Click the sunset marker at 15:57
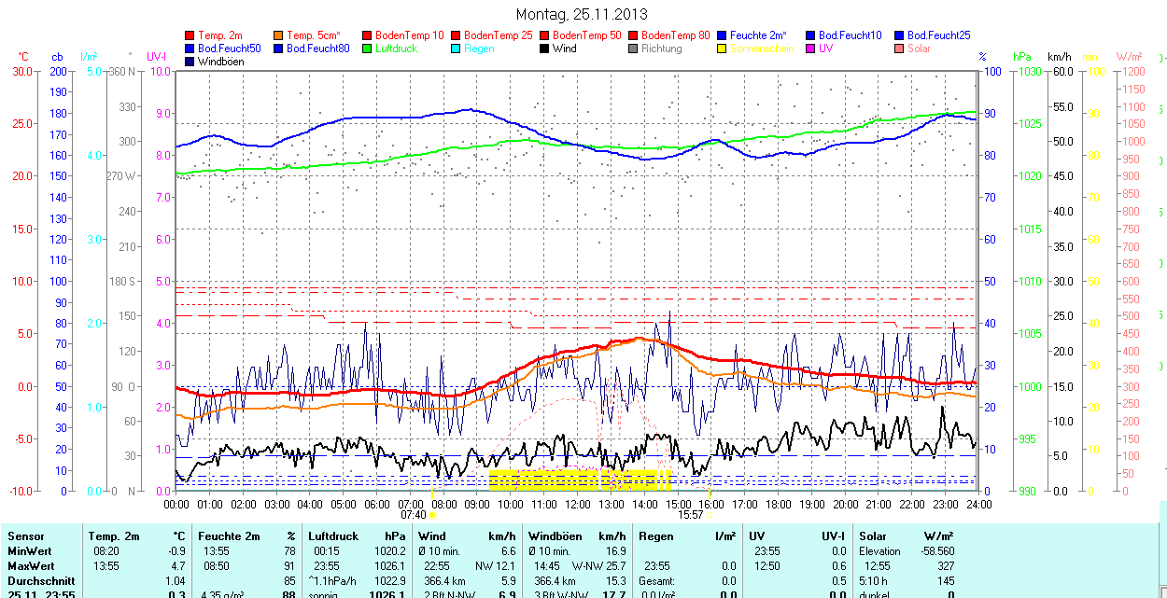 [x=710, y=513]
